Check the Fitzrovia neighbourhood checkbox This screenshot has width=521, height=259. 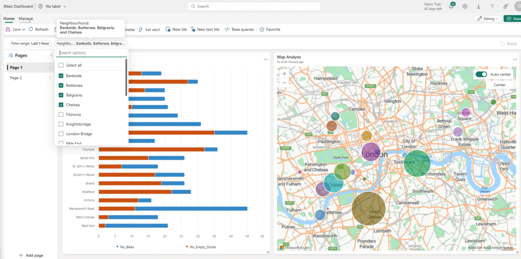(x=61, y=114)
